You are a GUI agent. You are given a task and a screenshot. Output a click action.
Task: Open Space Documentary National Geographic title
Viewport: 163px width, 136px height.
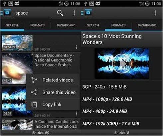pos(54,60)
